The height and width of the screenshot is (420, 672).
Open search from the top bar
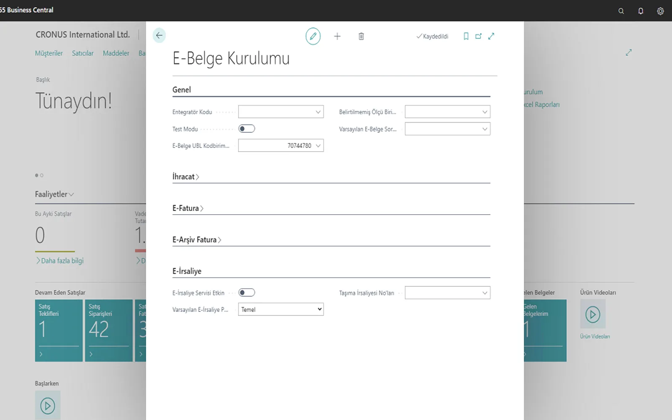click(x=621, y=11)
